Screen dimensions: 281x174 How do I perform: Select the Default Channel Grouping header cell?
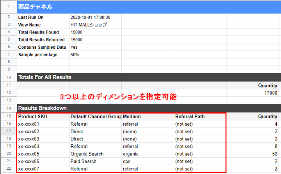point(95,116)
